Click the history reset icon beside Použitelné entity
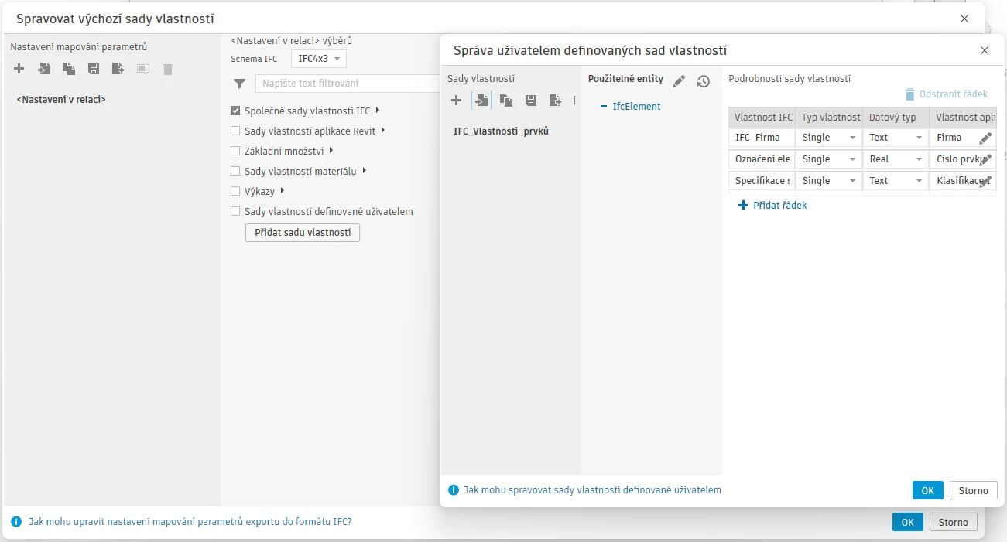The width and height of the screenshot is (1007, 542). [703, 81]
